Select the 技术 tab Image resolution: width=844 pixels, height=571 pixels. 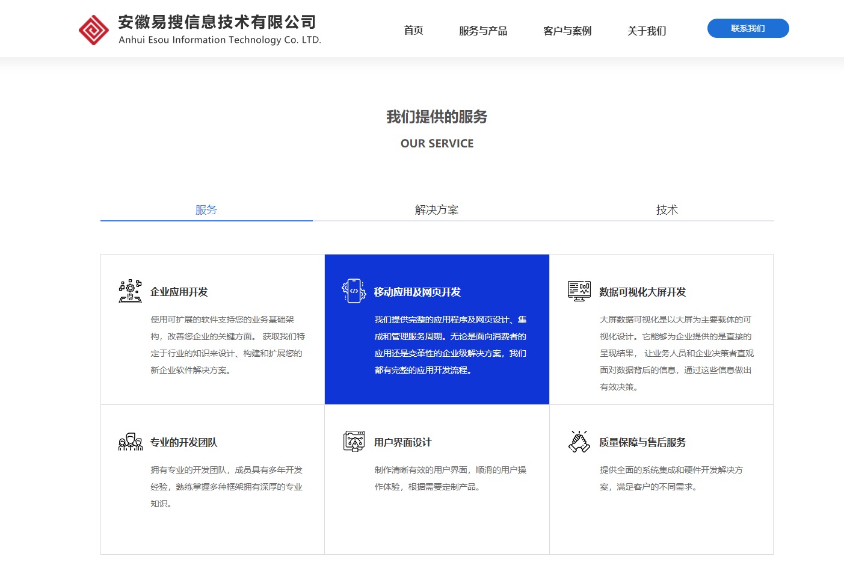(667, 210)
